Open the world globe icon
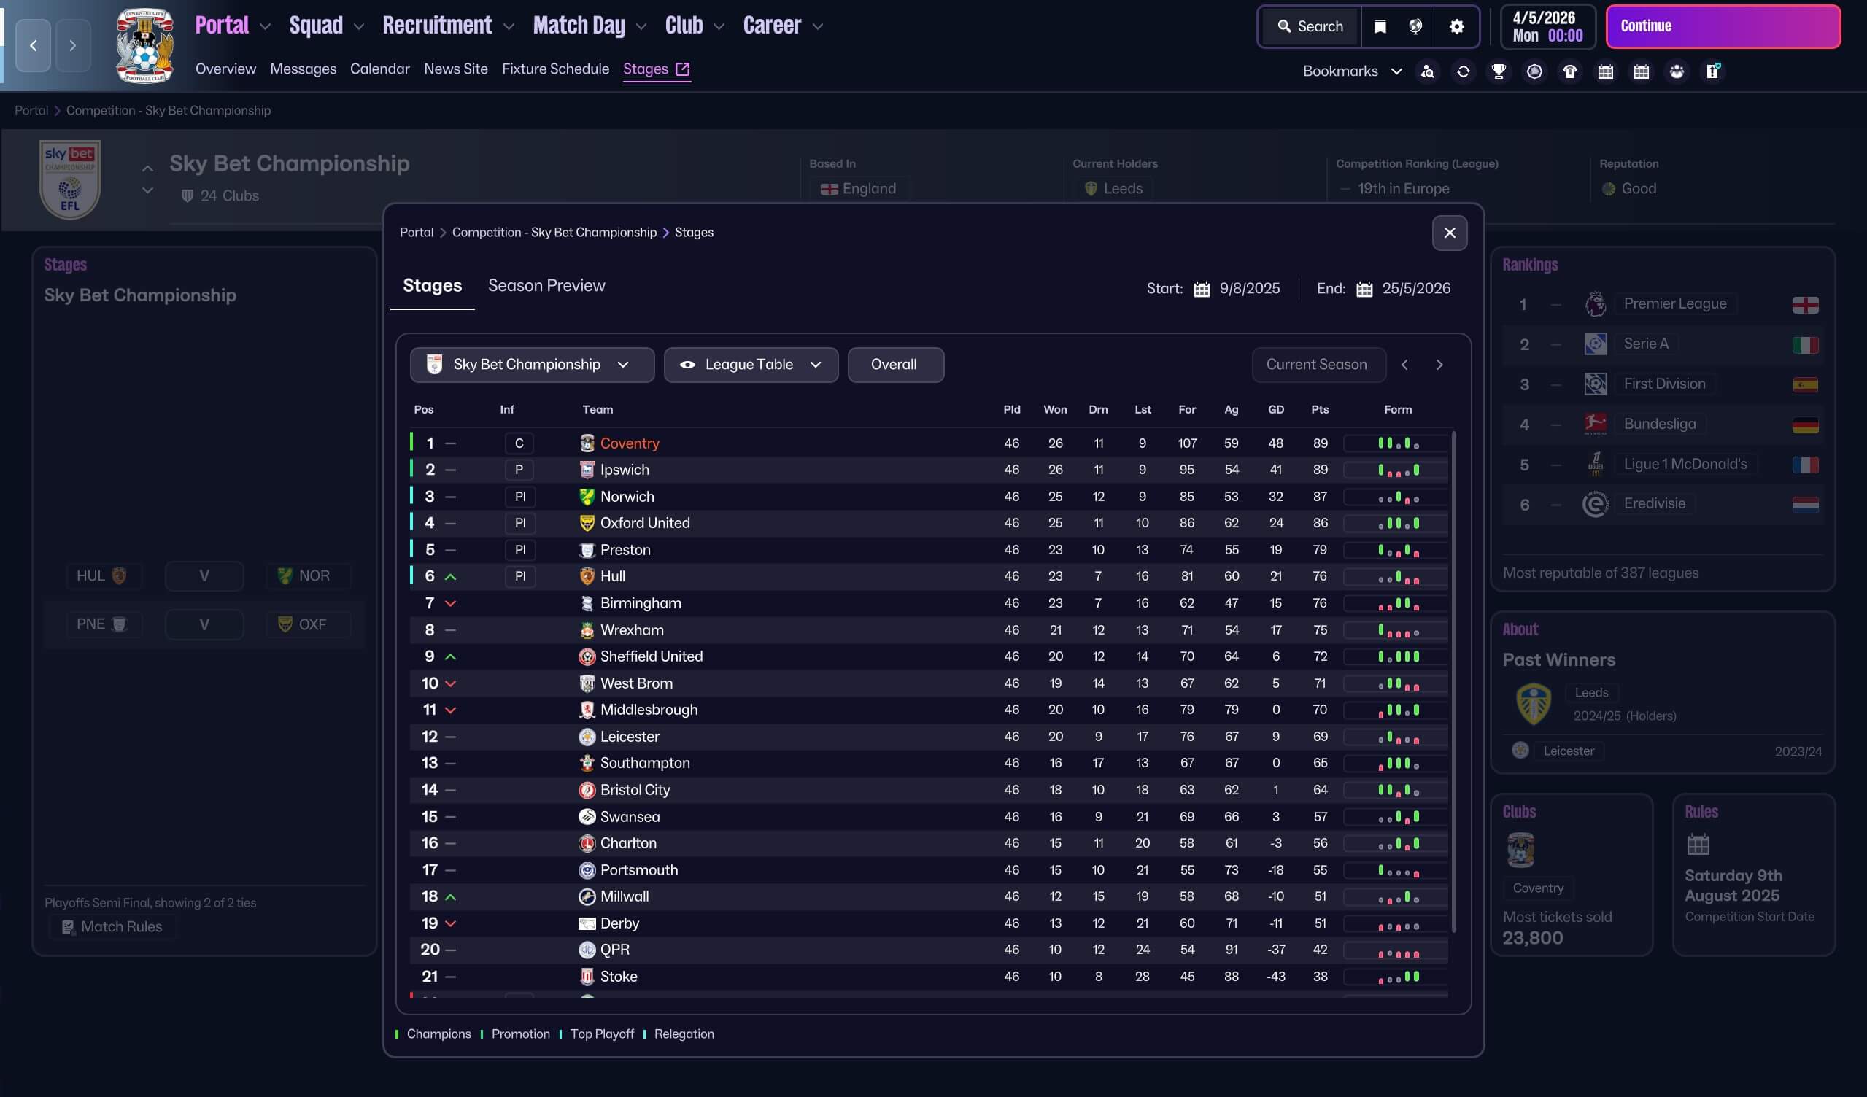 (x=1415, y=27)
